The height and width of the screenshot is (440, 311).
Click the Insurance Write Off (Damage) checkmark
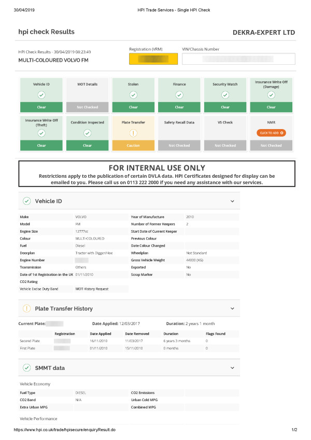[271, 95]
